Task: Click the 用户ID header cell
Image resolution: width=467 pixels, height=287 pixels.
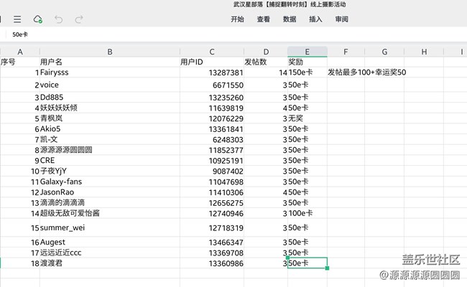Action: click(212, 62)
